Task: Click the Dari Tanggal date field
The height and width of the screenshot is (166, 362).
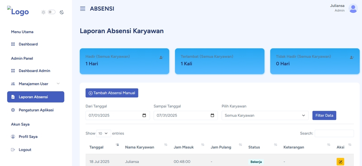Action: click(118, 115)
